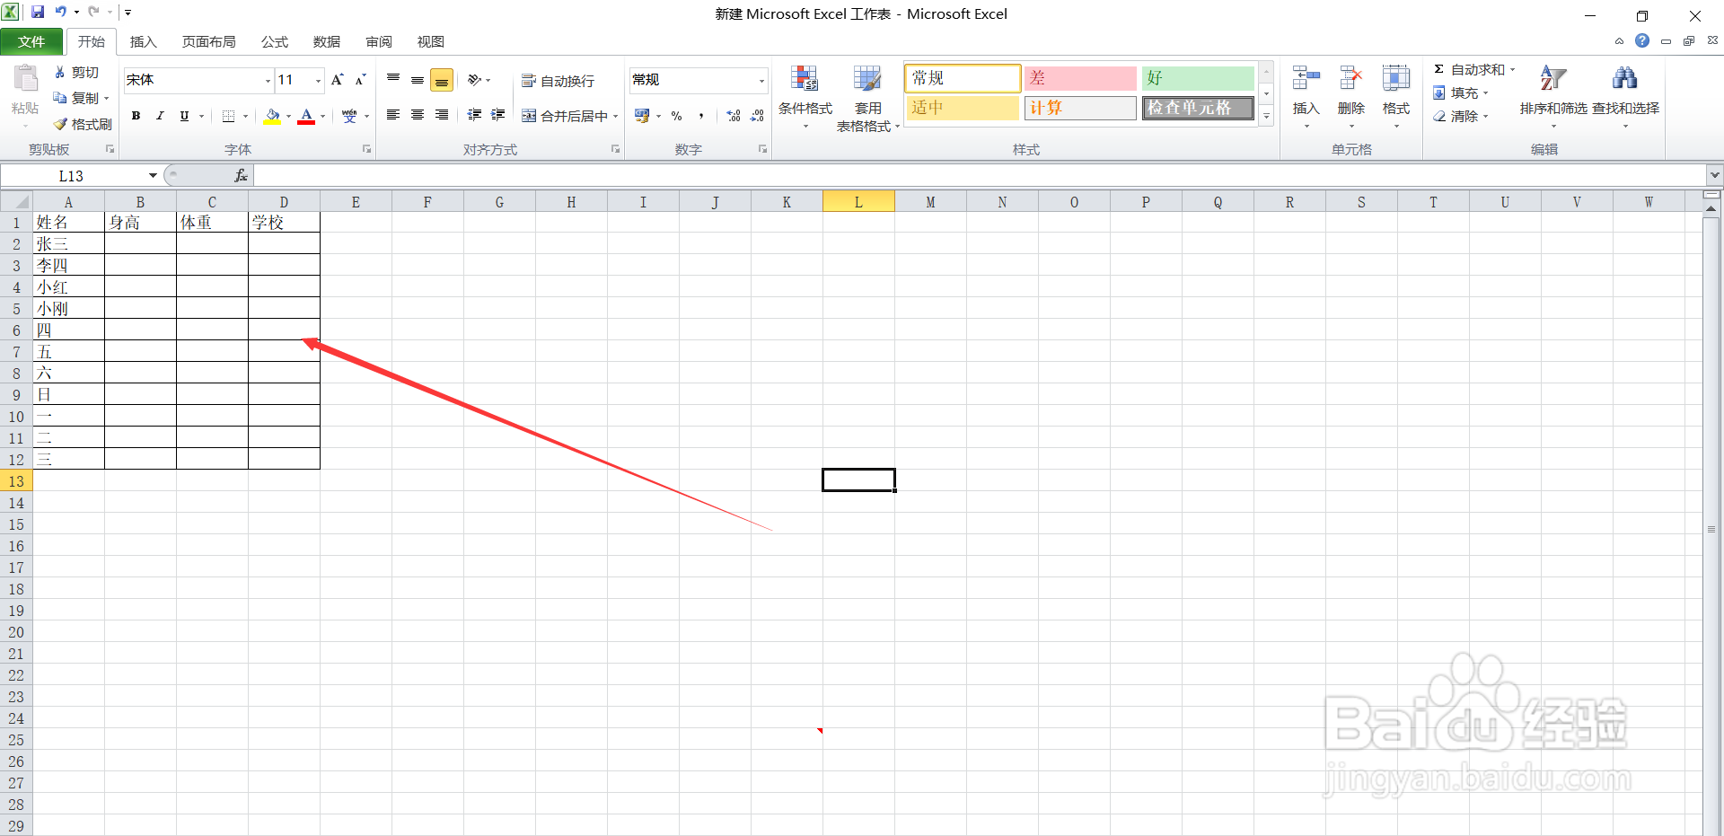Apply the red font color A

306,116
